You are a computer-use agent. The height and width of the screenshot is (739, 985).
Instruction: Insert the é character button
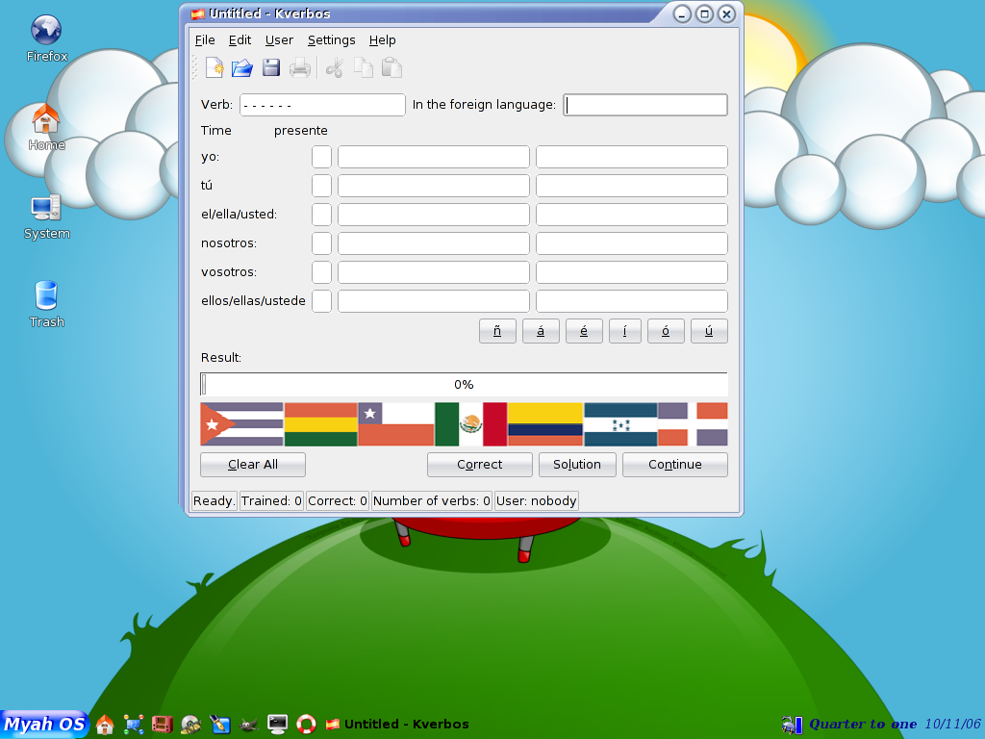[x=584, y=331]
